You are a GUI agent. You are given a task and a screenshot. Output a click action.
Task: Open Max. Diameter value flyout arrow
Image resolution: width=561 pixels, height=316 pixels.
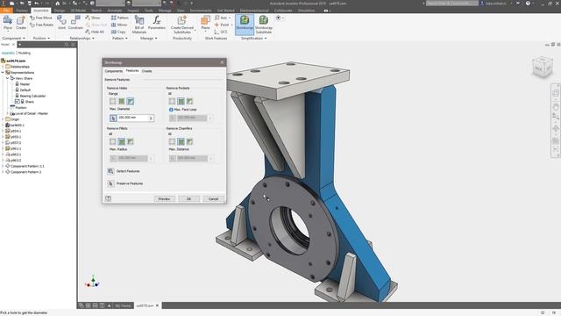click(151, 118)
